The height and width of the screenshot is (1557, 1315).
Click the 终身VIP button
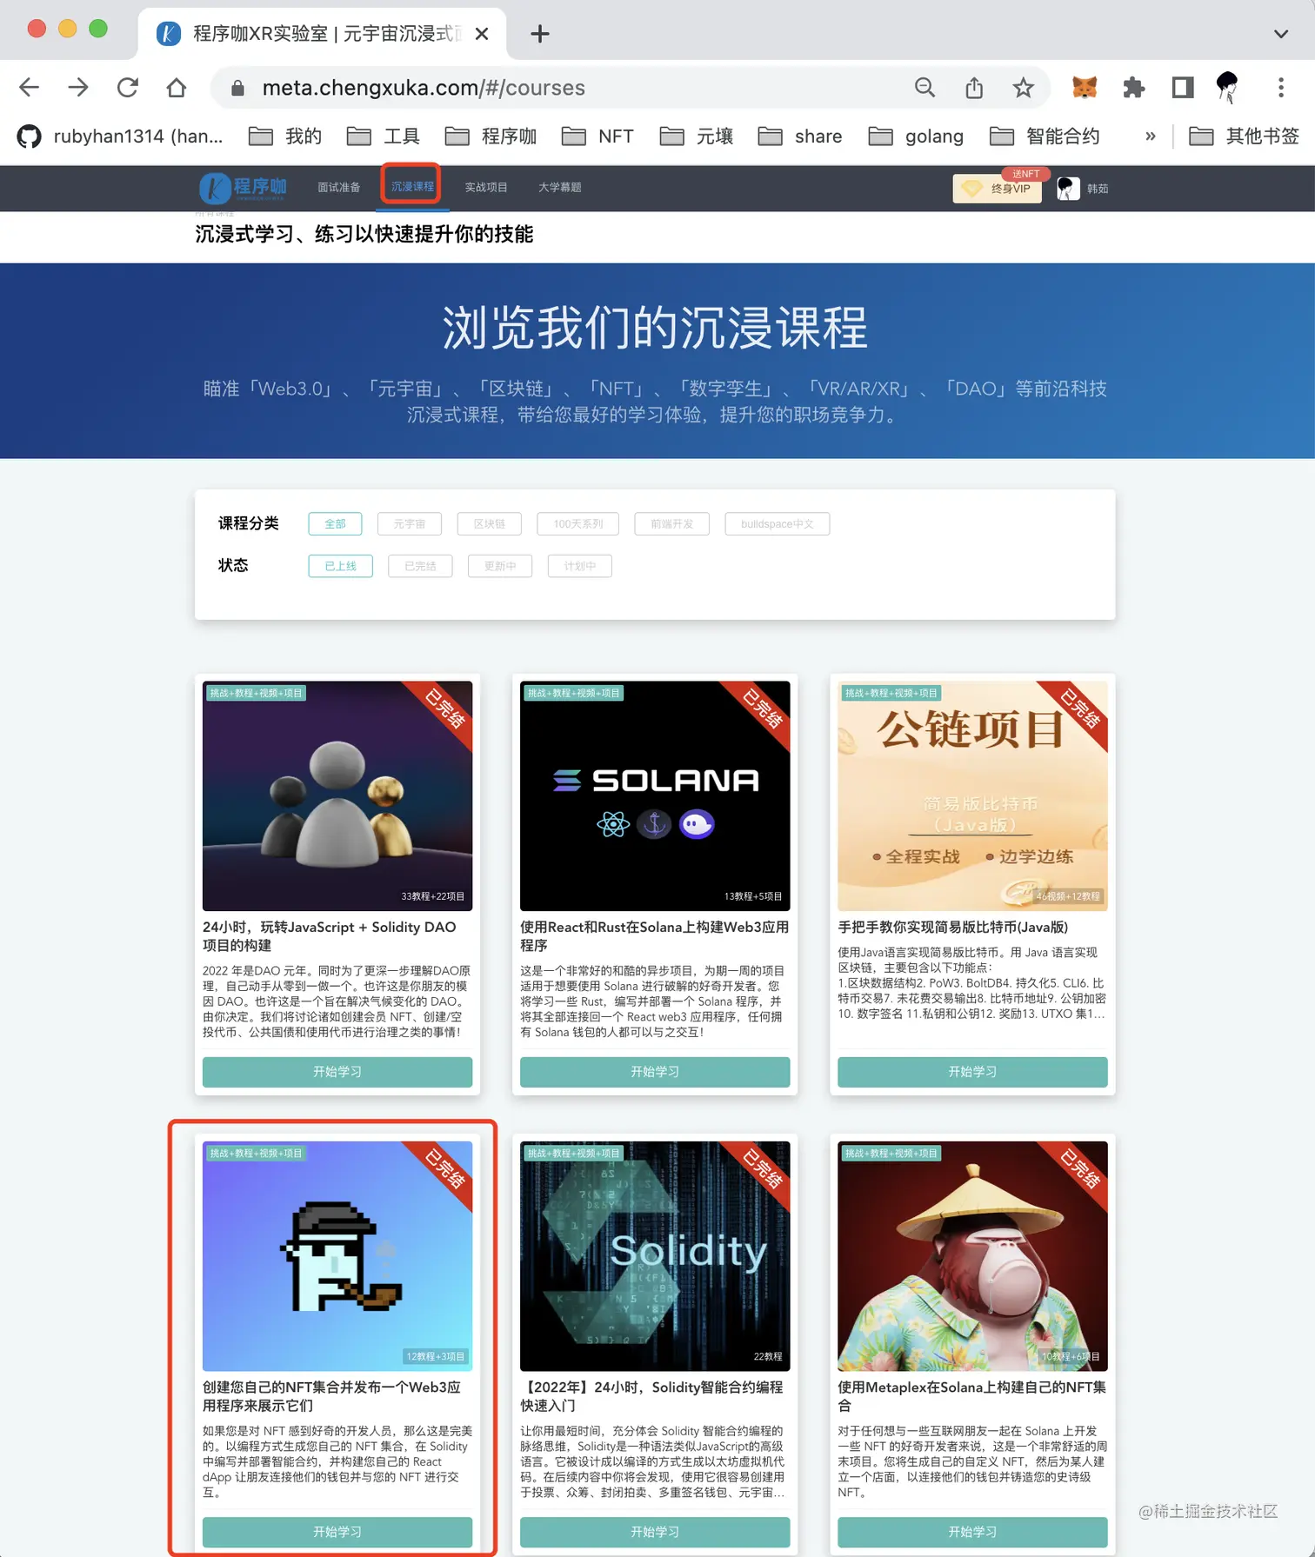coord(998,188)
